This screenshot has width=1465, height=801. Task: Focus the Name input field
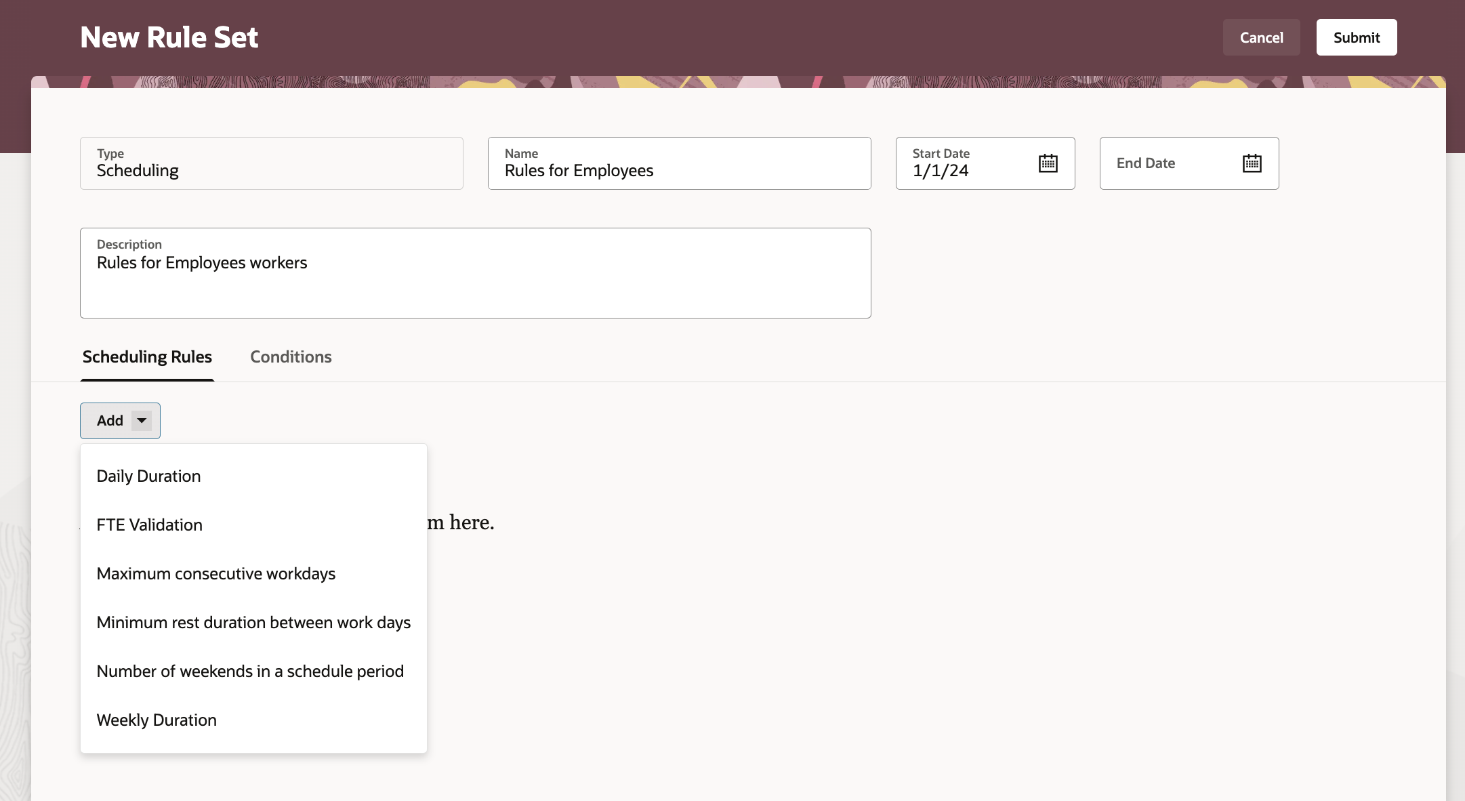[x=678, y=170]
